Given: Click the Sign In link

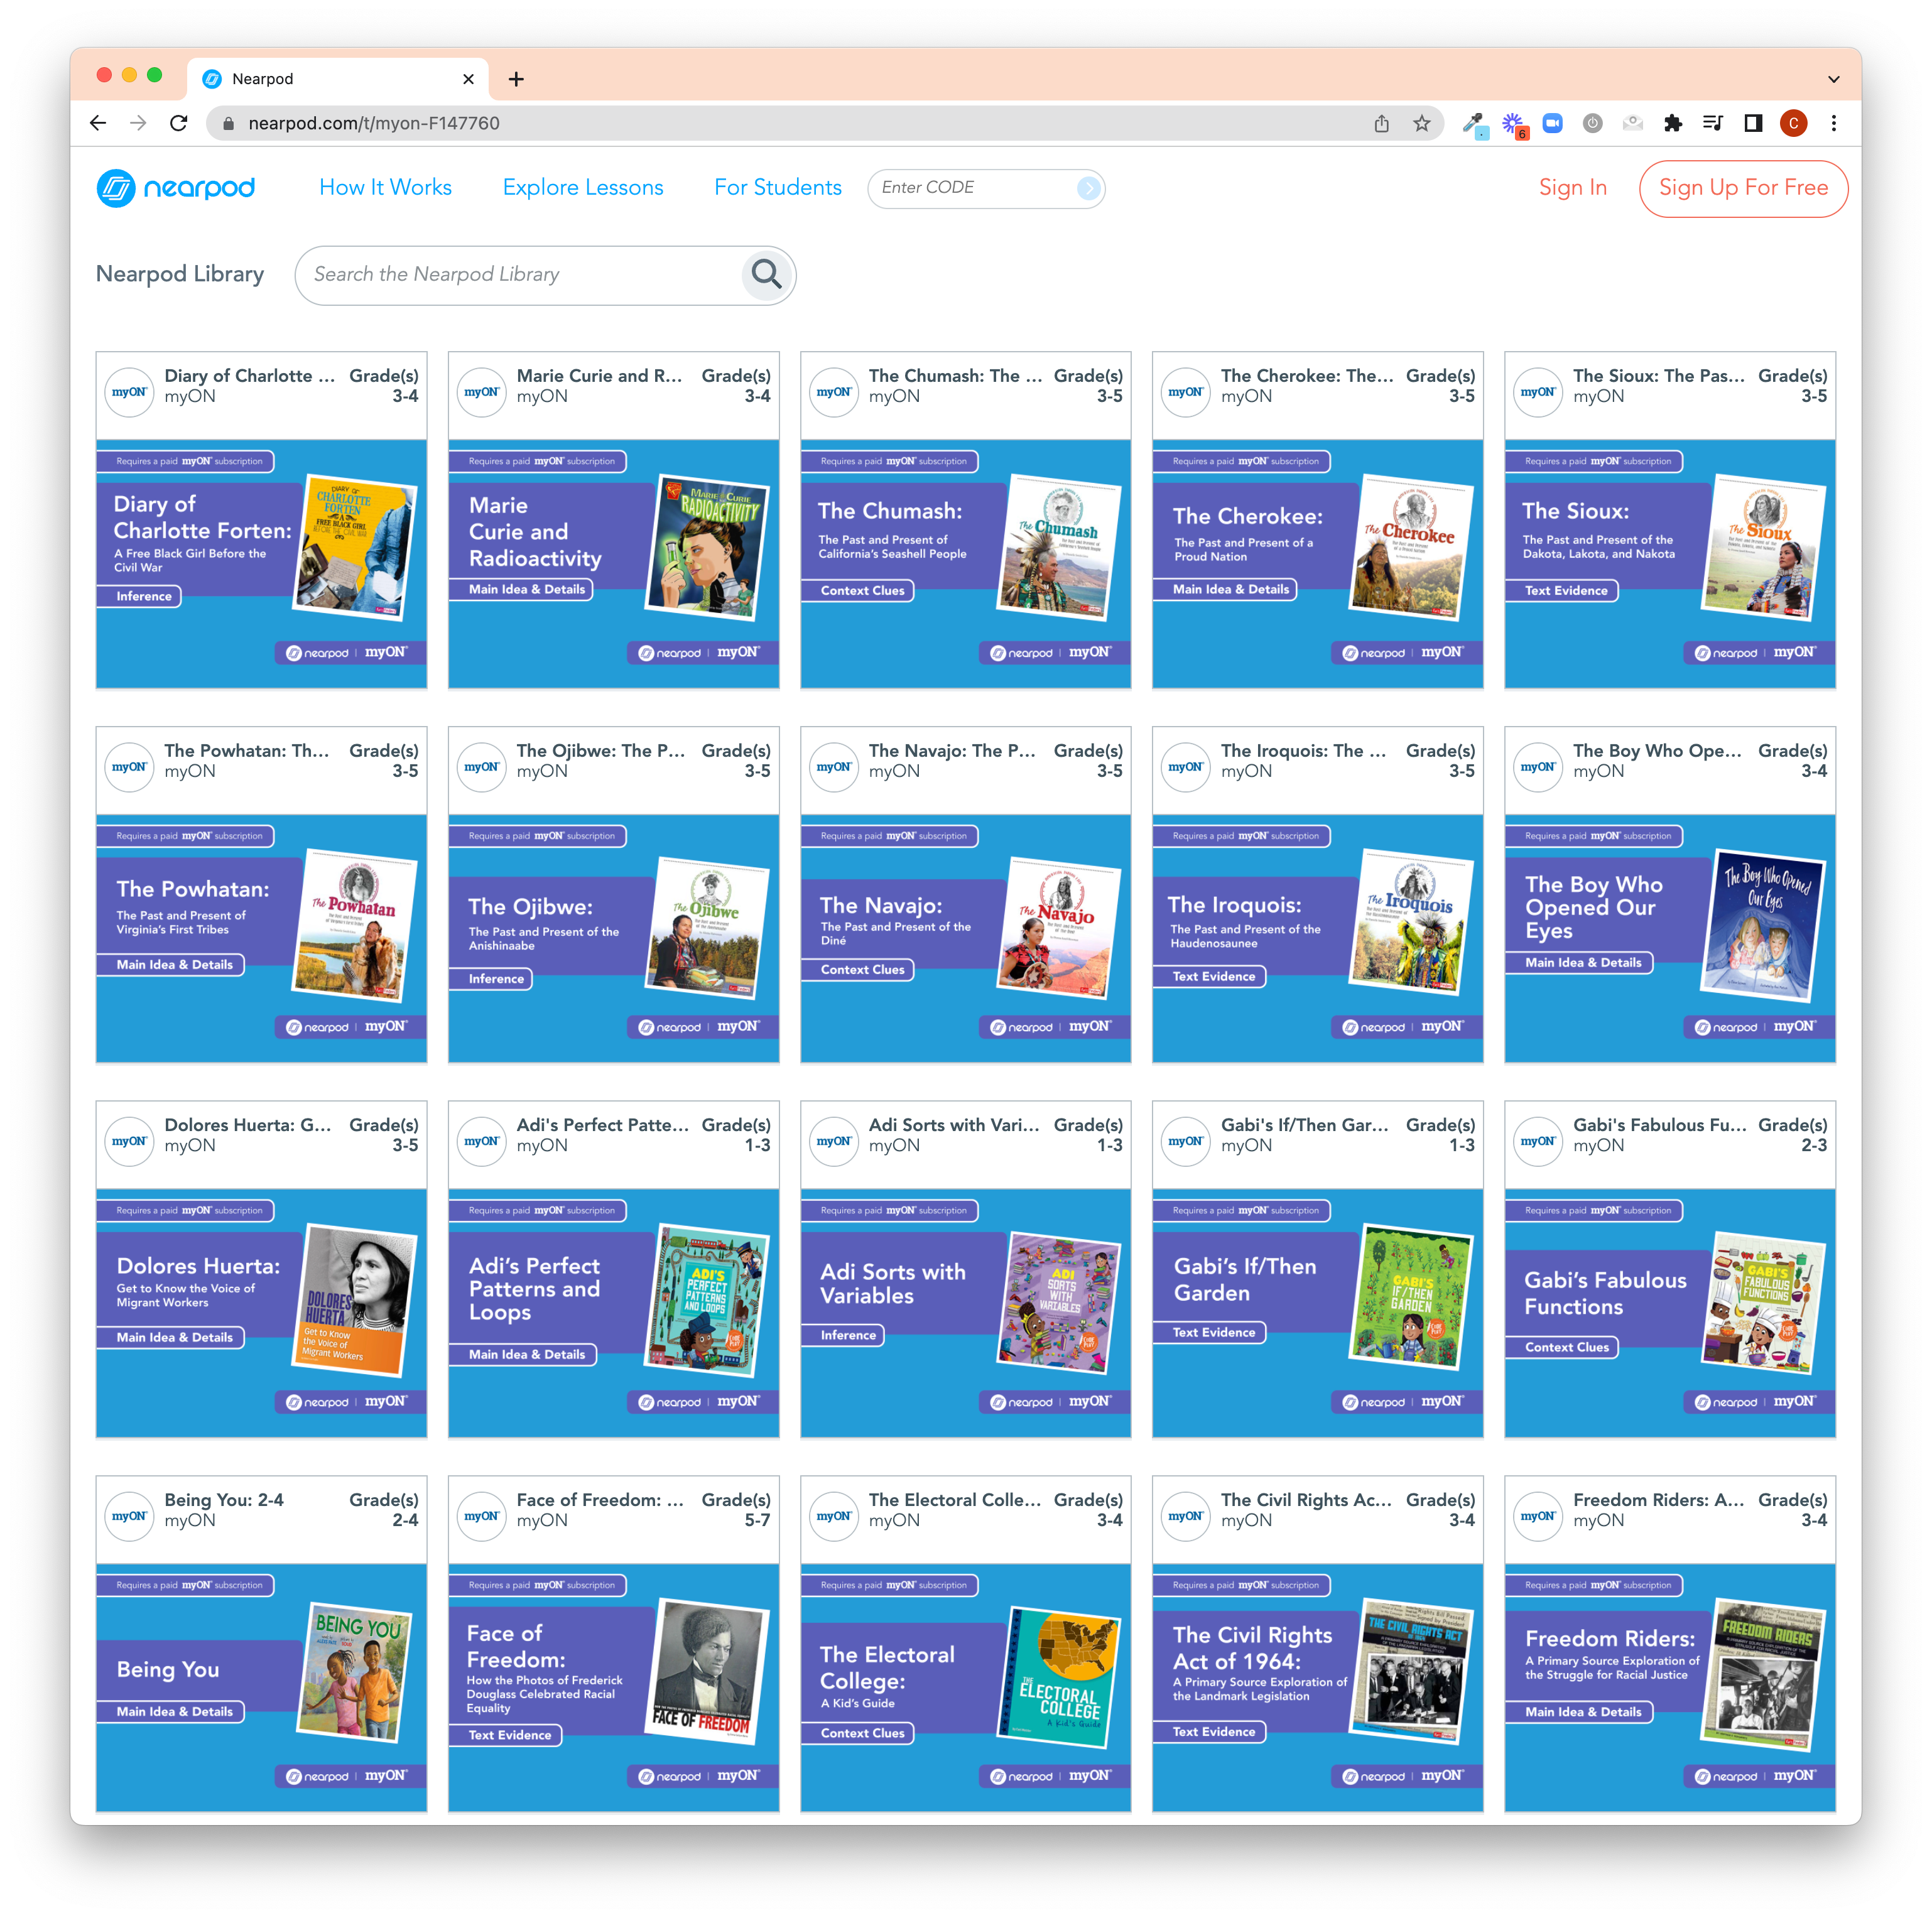Looking at the screenshot, I should click(1572, 188).
